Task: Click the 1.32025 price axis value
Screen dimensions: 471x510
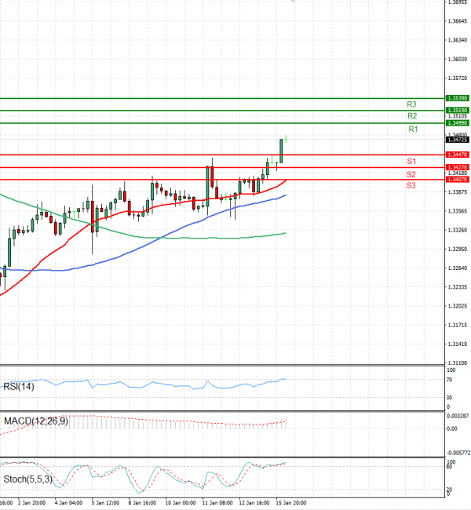Action: [458, 306]
